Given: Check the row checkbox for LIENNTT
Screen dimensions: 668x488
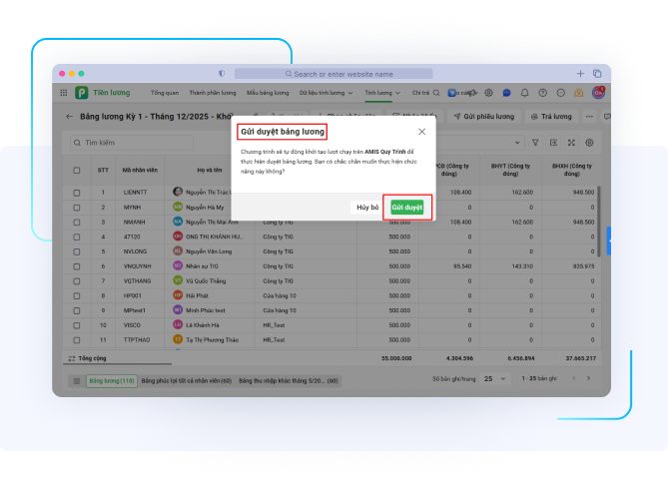Looking at the screenshot, I should pos(77,191).
